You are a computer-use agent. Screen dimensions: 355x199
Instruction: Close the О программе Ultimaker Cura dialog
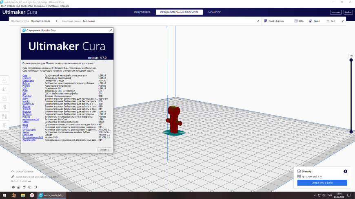[111, 30]
